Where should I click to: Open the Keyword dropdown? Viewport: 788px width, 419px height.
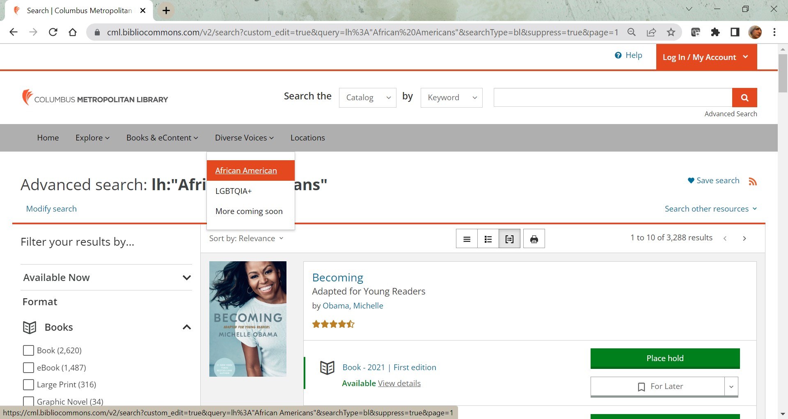point(451,98)
